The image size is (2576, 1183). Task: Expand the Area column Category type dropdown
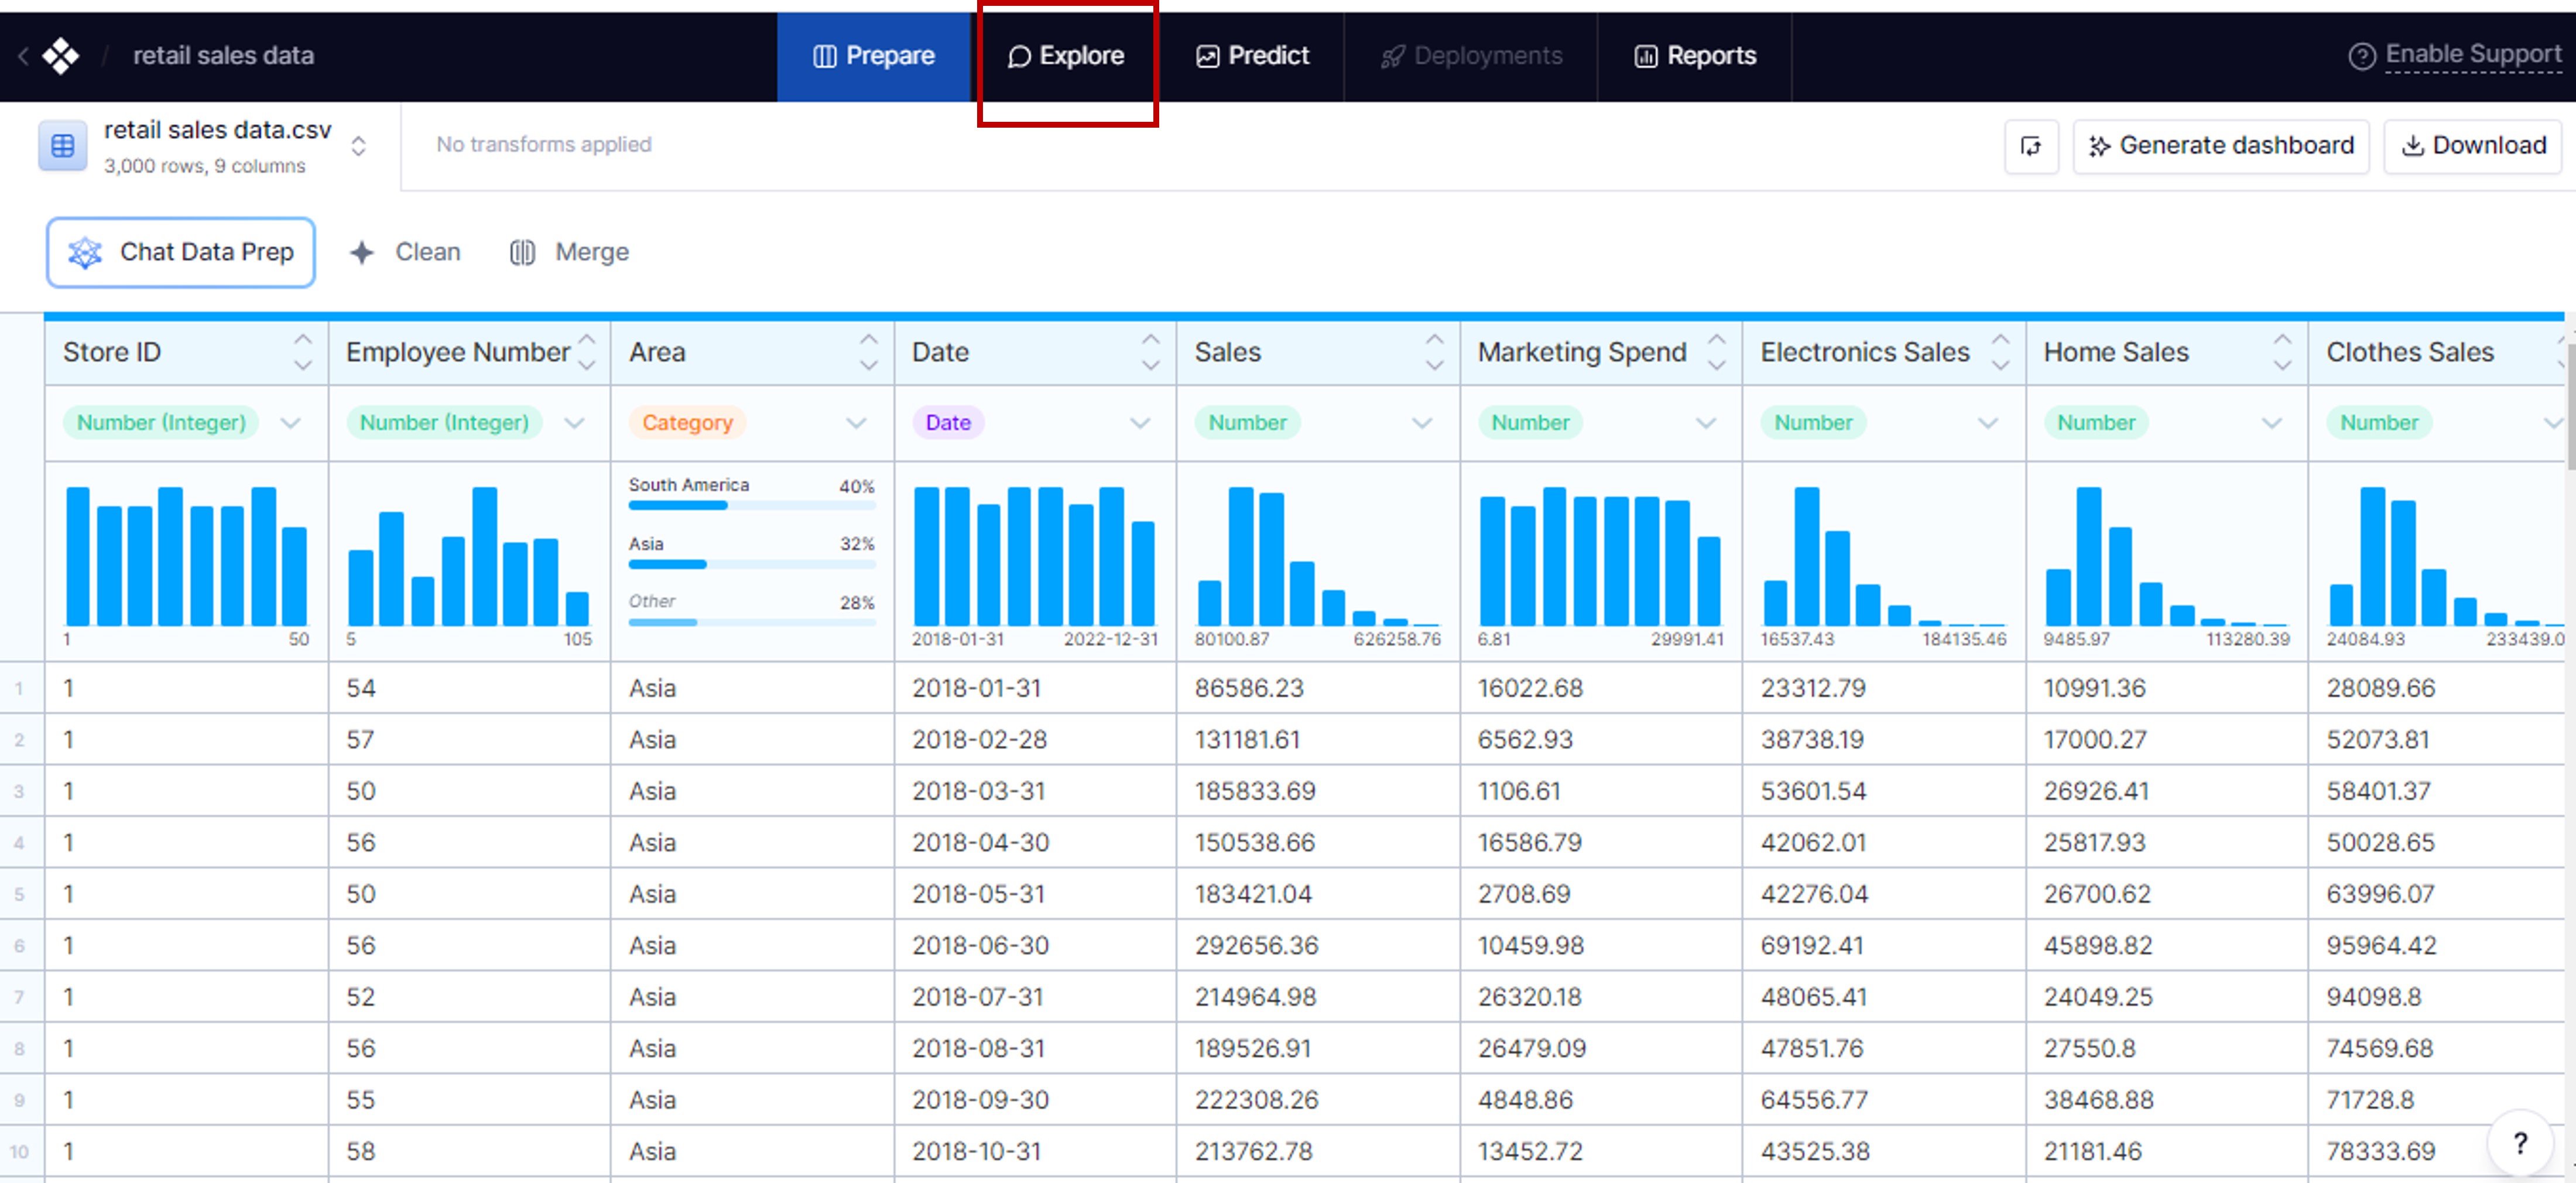856,423
